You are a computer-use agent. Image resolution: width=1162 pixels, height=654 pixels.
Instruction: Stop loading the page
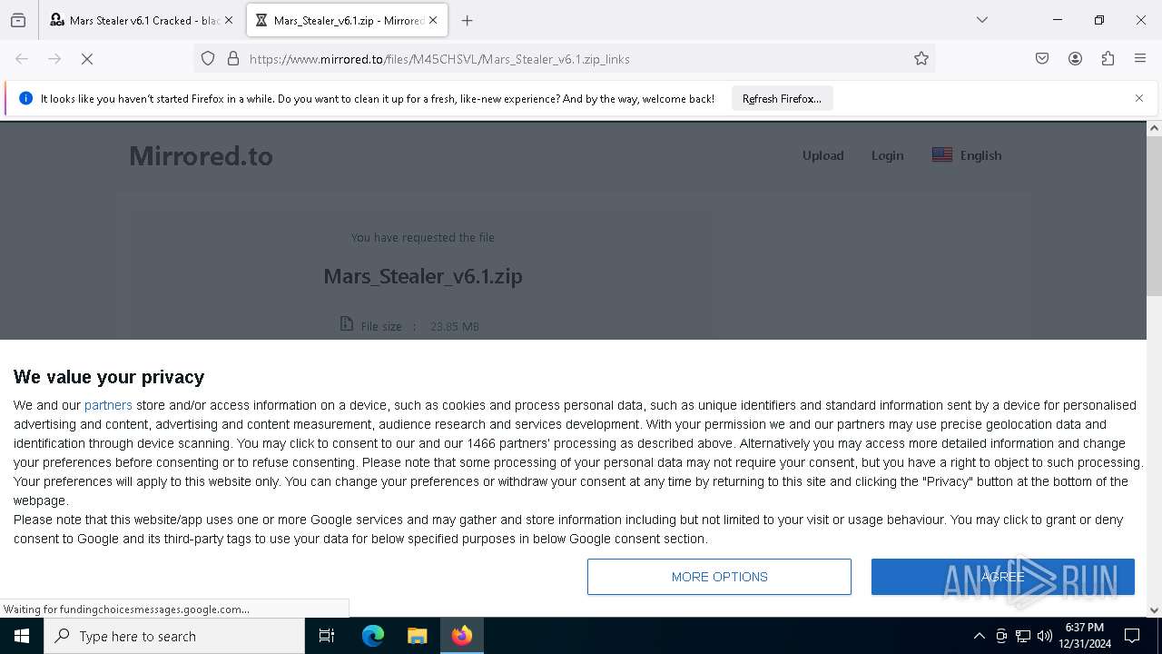[x=87, y=59]
